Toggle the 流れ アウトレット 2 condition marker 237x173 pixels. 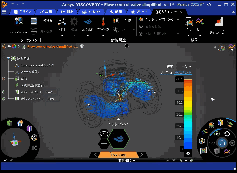point(4,99)
